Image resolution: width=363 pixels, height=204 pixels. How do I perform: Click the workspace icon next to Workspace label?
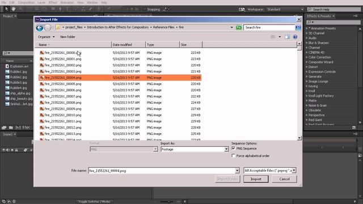point(242,9)
